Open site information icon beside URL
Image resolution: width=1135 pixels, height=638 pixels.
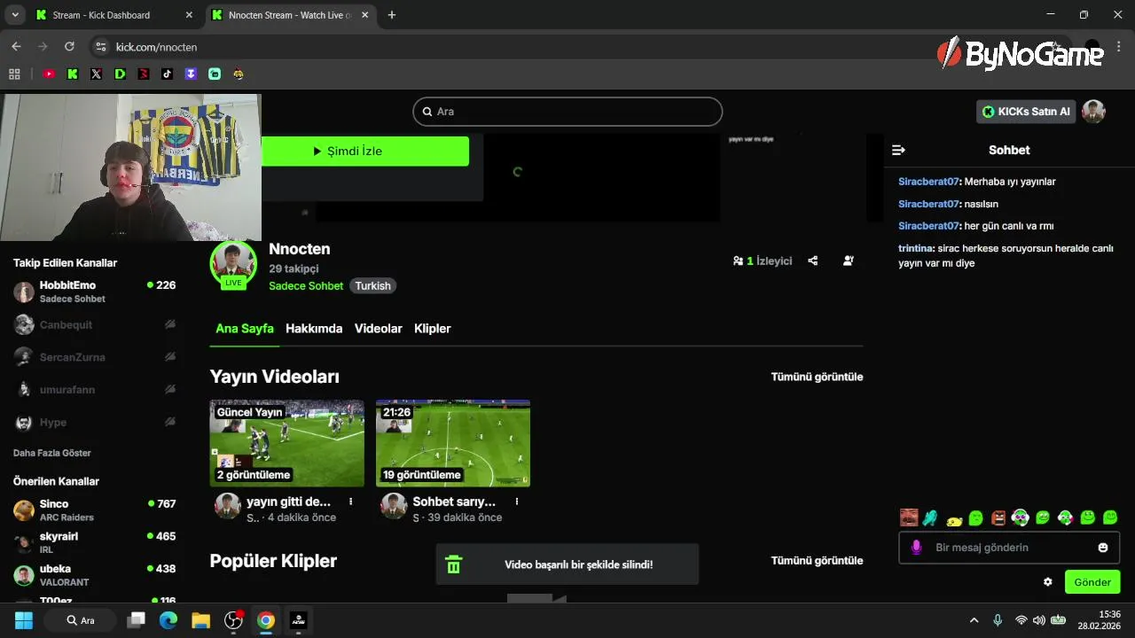(100, 46)
